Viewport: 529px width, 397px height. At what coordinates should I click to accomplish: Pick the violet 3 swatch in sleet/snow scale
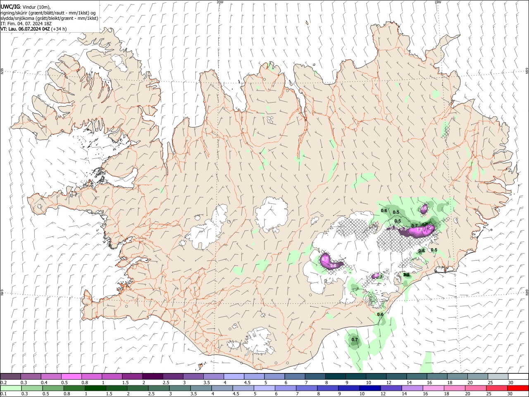(x=193, y=376)
